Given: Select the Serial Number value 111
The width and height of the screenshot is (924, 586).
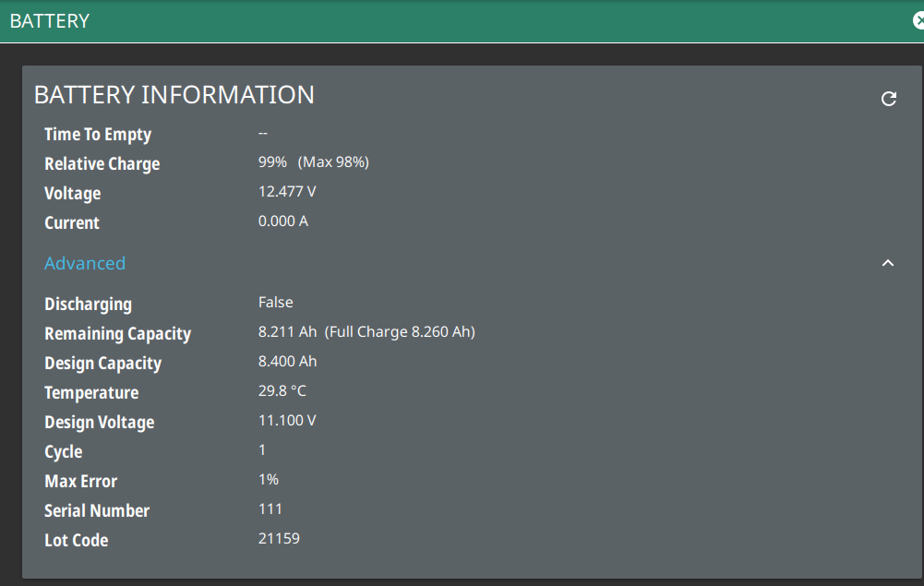Looking at the screenshot, I should (x=270, y=508).
